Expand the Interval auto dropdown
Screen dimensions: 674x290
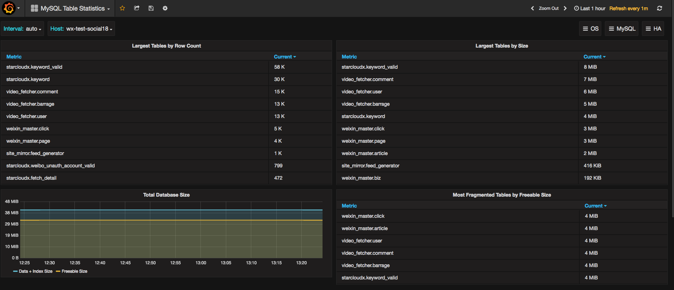point(22,29)
